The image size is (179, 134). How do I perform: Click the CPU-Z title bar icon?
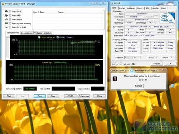click(112, 3)
